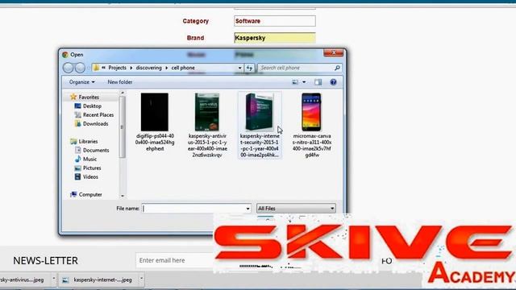Screen dimensions: 516x290
Task: Click Projects in the address breadcrumb
Action: pos(117,68)
